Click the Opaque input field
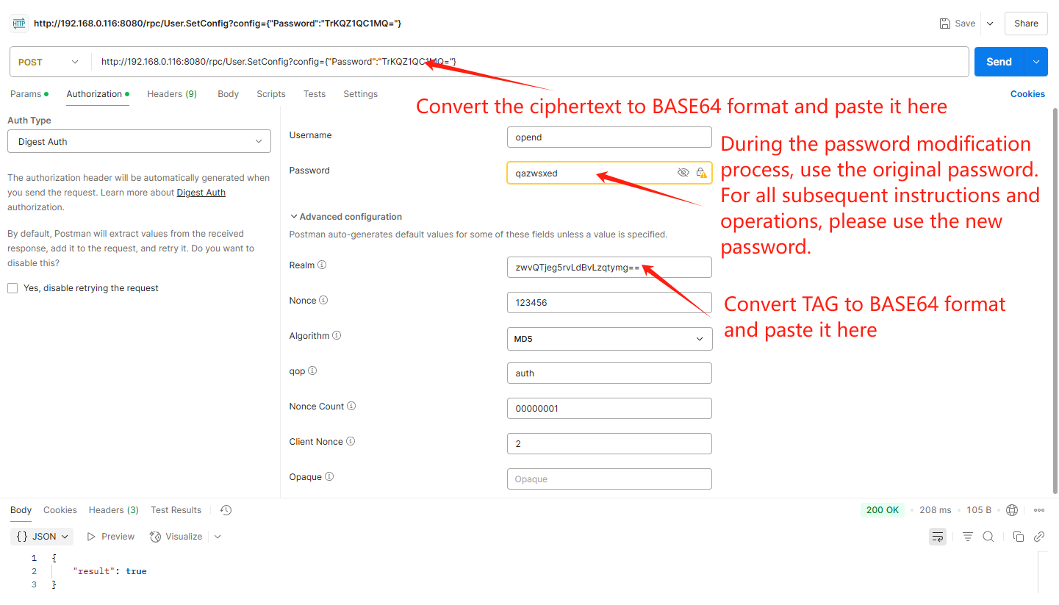Screen dimensions: 1059x605 pyautogui.click(x=609, y=479)
